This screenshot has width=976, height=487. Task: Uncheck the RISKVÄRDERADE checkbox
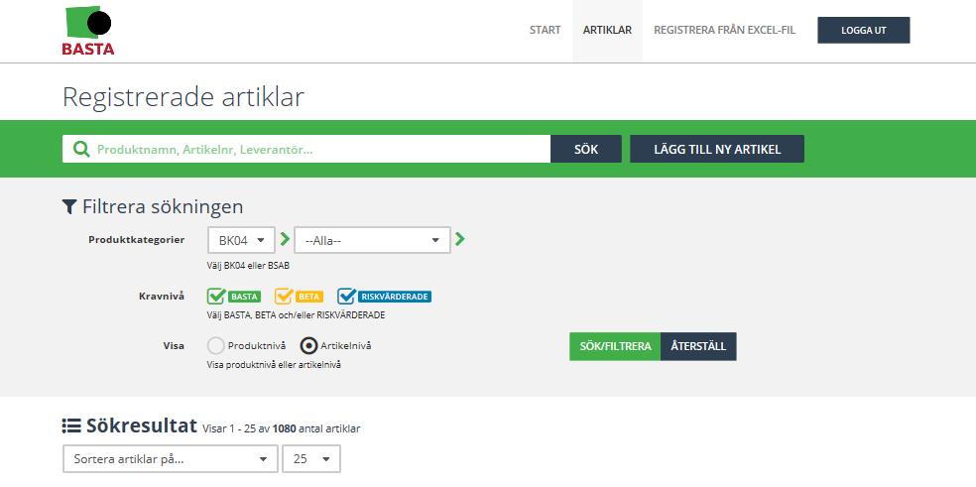[347, 296]
